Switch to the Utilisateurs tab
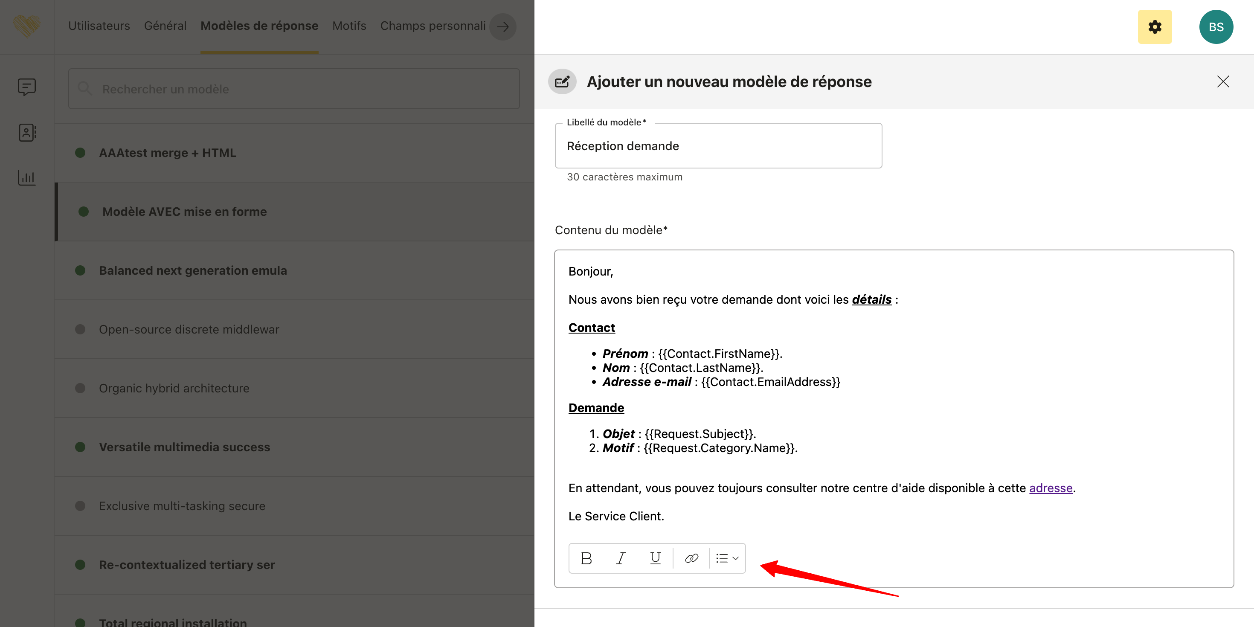Image resolution: width=1254 pixels, height=627 pixels. coord(99,26)
